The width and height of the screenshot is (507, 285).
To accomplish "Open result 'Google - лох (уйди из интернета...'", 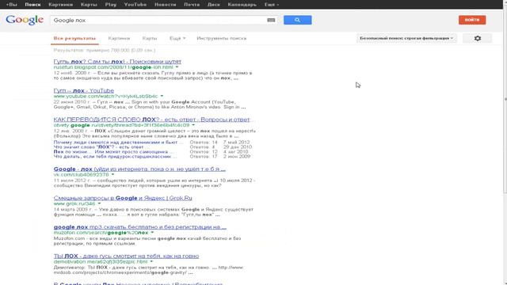I will tap(139, 169).
